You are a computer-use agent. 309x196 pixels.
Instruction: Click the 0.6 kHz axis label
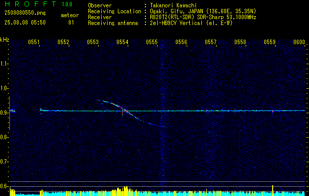click(x=4, y=186)
